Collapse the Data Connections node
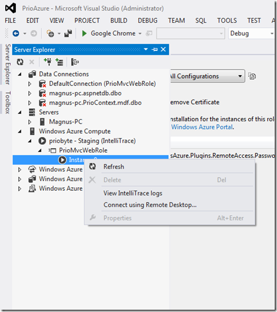This screenshot has height=312, width=277. click(20, 74)
